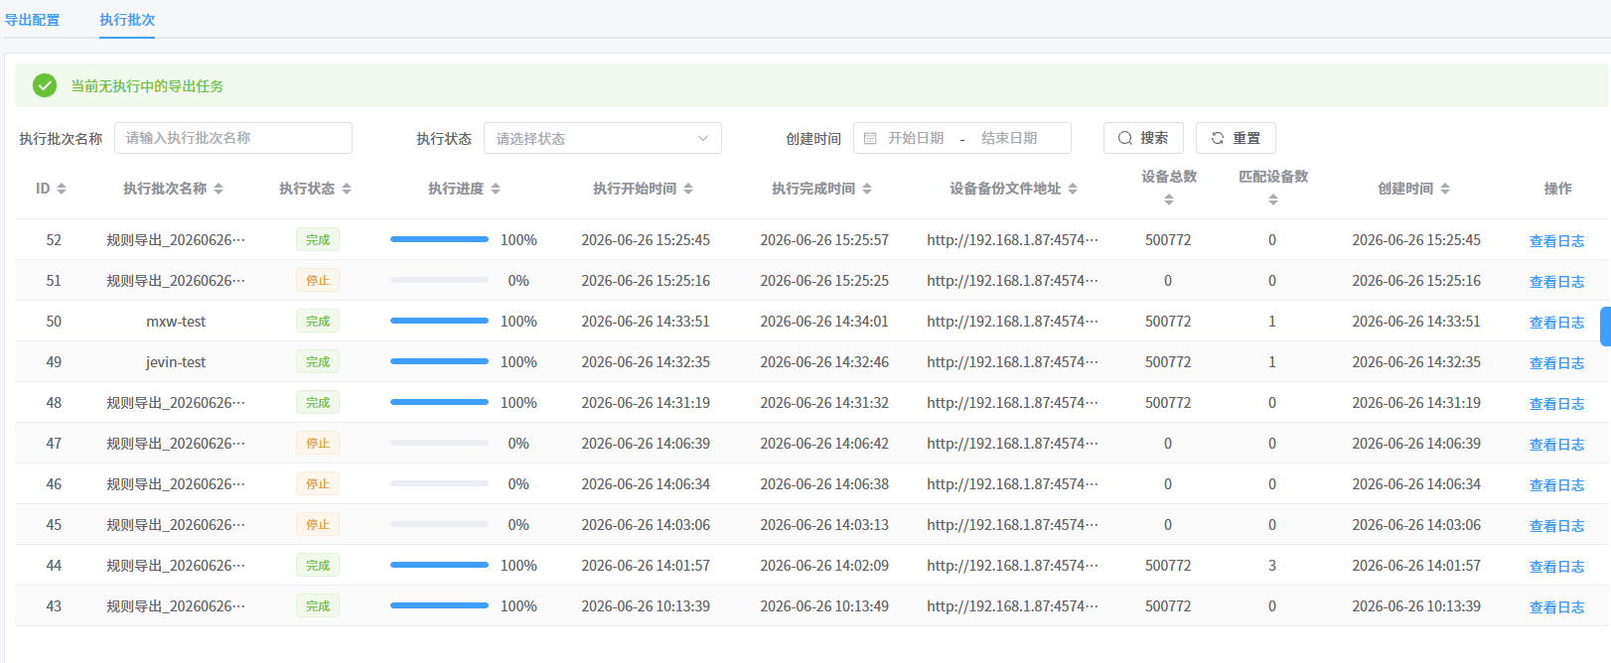Click the 停止 status tag in row 51
The image size is (1611, 663).
pyautogui.click(x=318, y=280)
